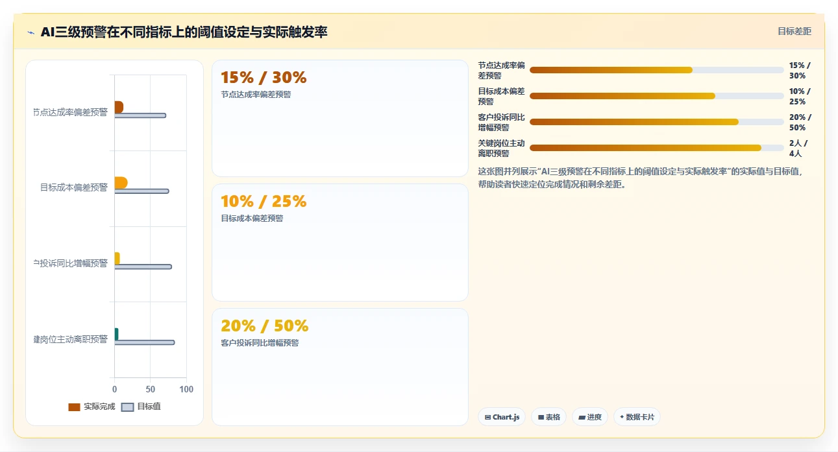This screenshot has width=838, height=452.
Task: Click the lightning icon beside the title
Action: pyautogui.click(x=31, y=32)
